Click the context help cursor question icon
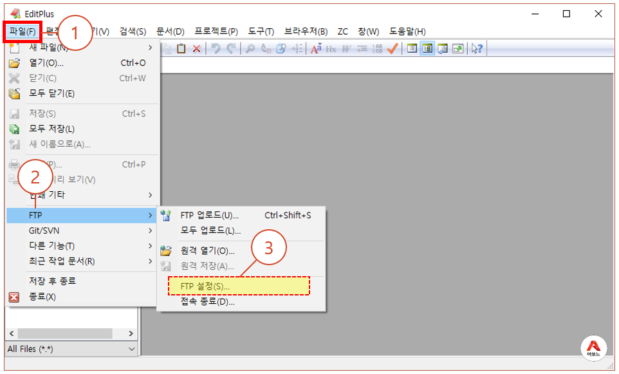This screenshot has height=374, width=619. [x=477, y=48]
